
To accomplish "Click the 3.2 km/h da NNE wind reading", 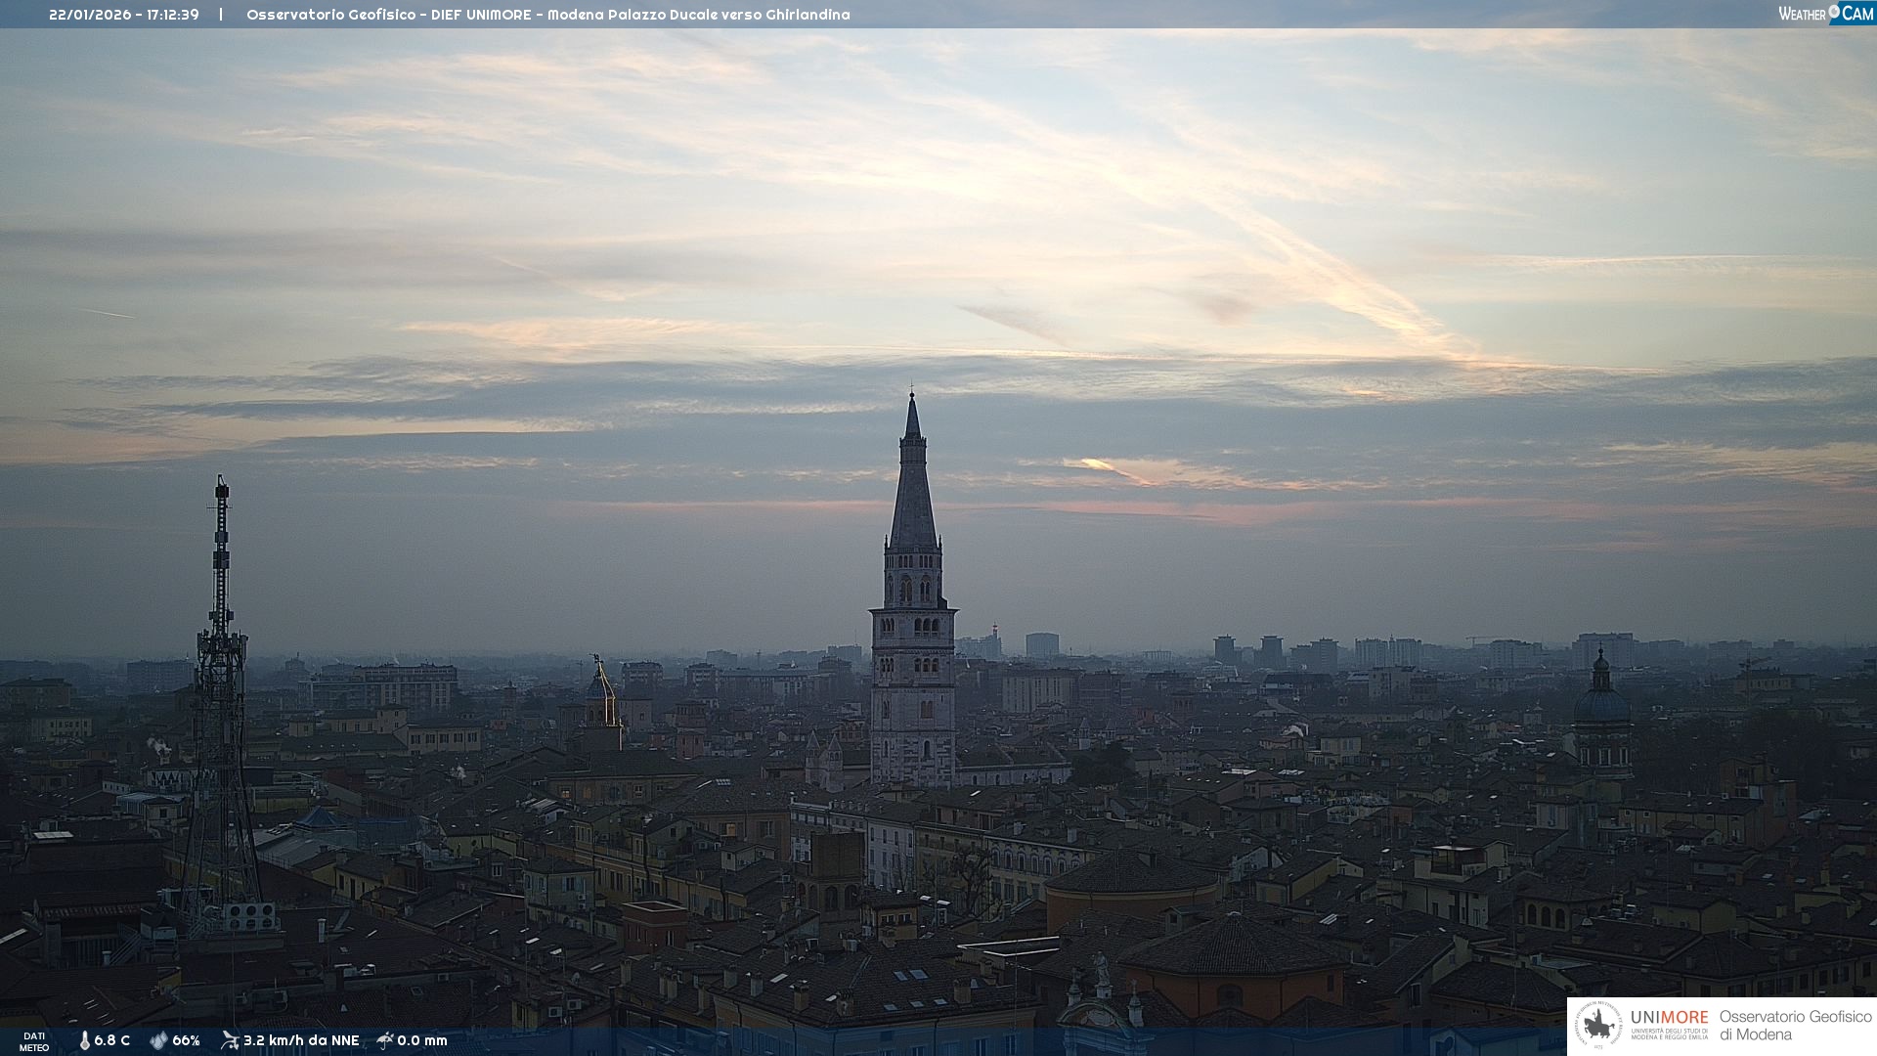I will pos(301,1040).
